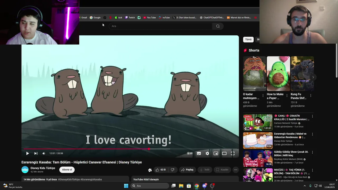Select the Tümü filter chip
Image resolution: width=338 pixels, height=190 pixels.
pos(248,40)
